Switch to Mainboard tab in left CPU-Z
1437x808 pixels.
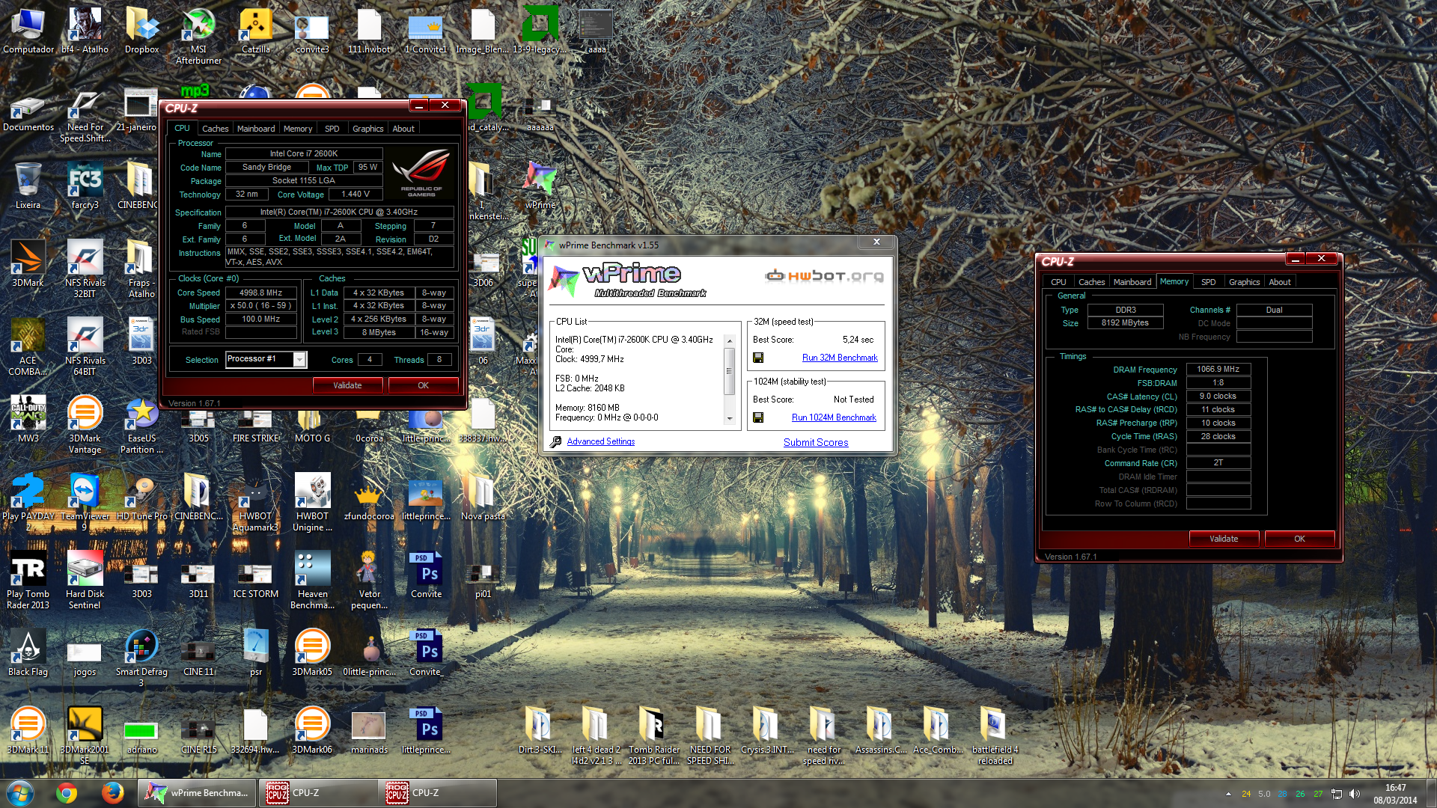(256, 129)
